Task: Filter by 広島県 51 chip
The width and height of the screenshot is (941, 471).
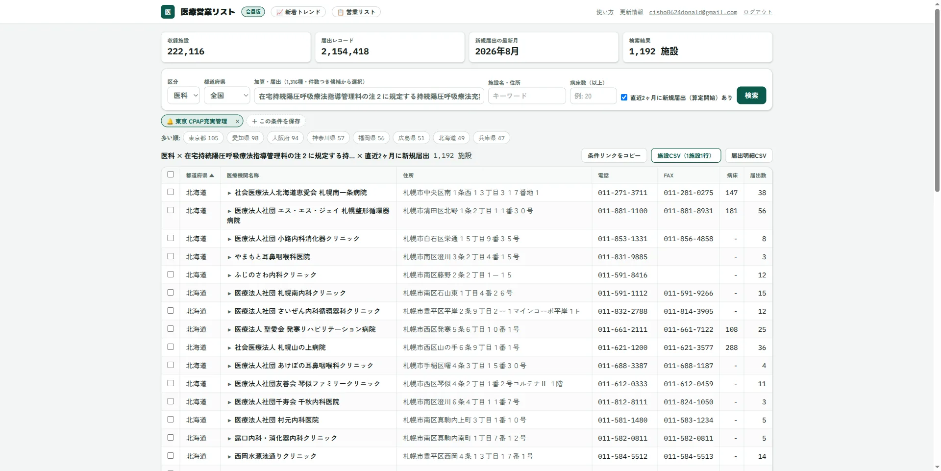Action: coord(411,138)
